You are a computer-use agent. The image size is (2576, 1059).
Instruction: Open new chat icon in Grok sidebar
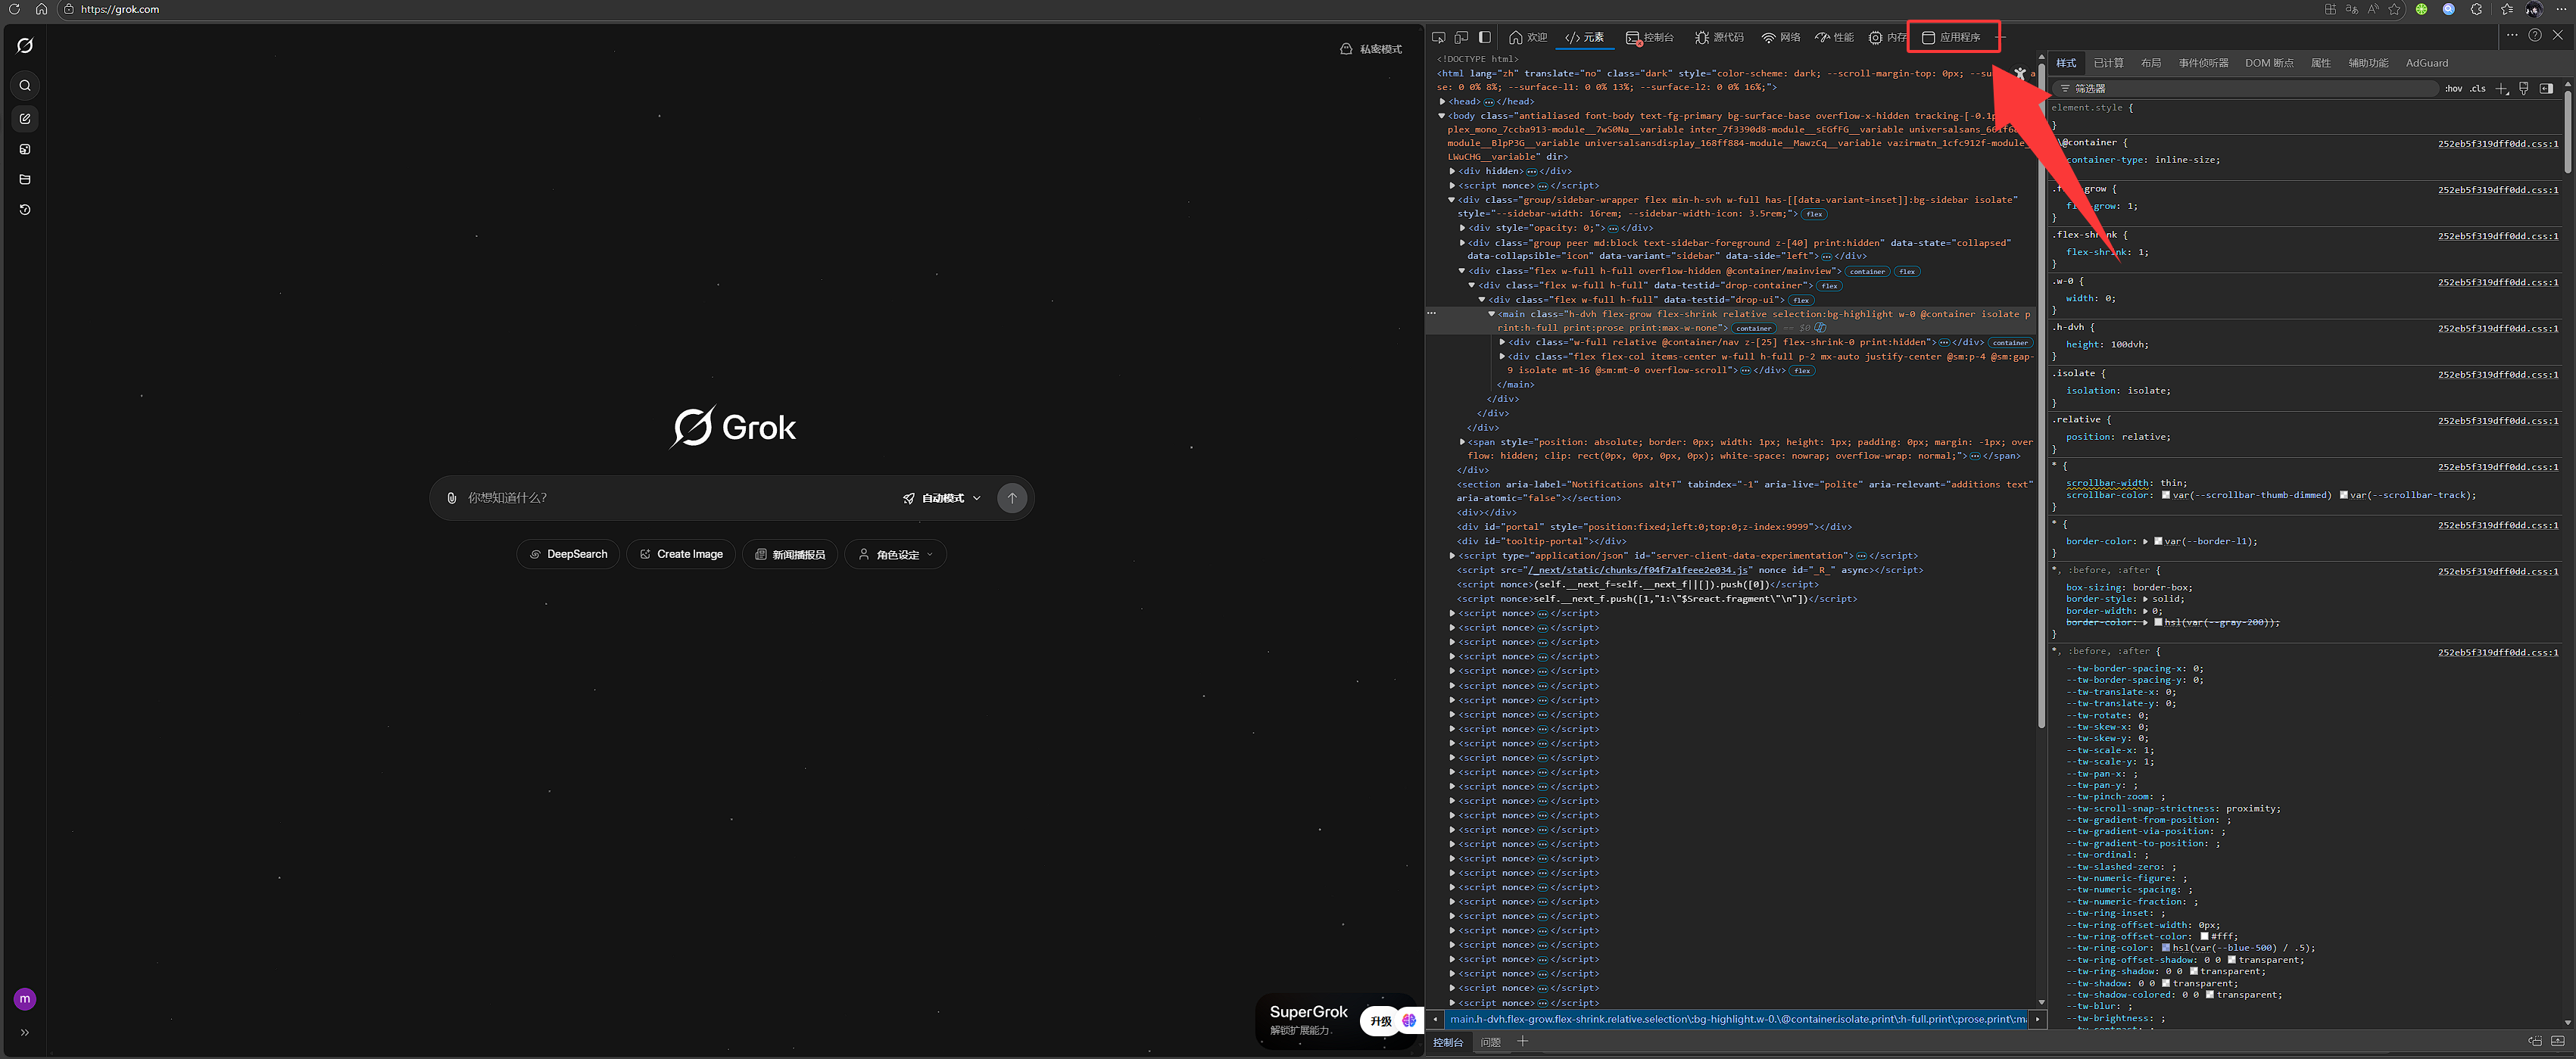(x=25, y=118)
